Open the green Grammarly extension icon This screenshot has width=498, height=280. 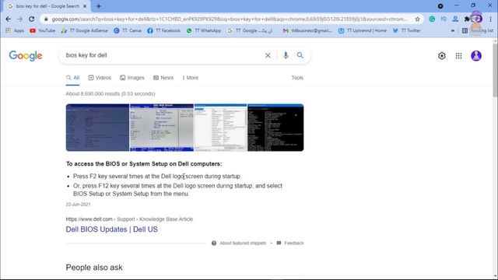tap(432, 19)
